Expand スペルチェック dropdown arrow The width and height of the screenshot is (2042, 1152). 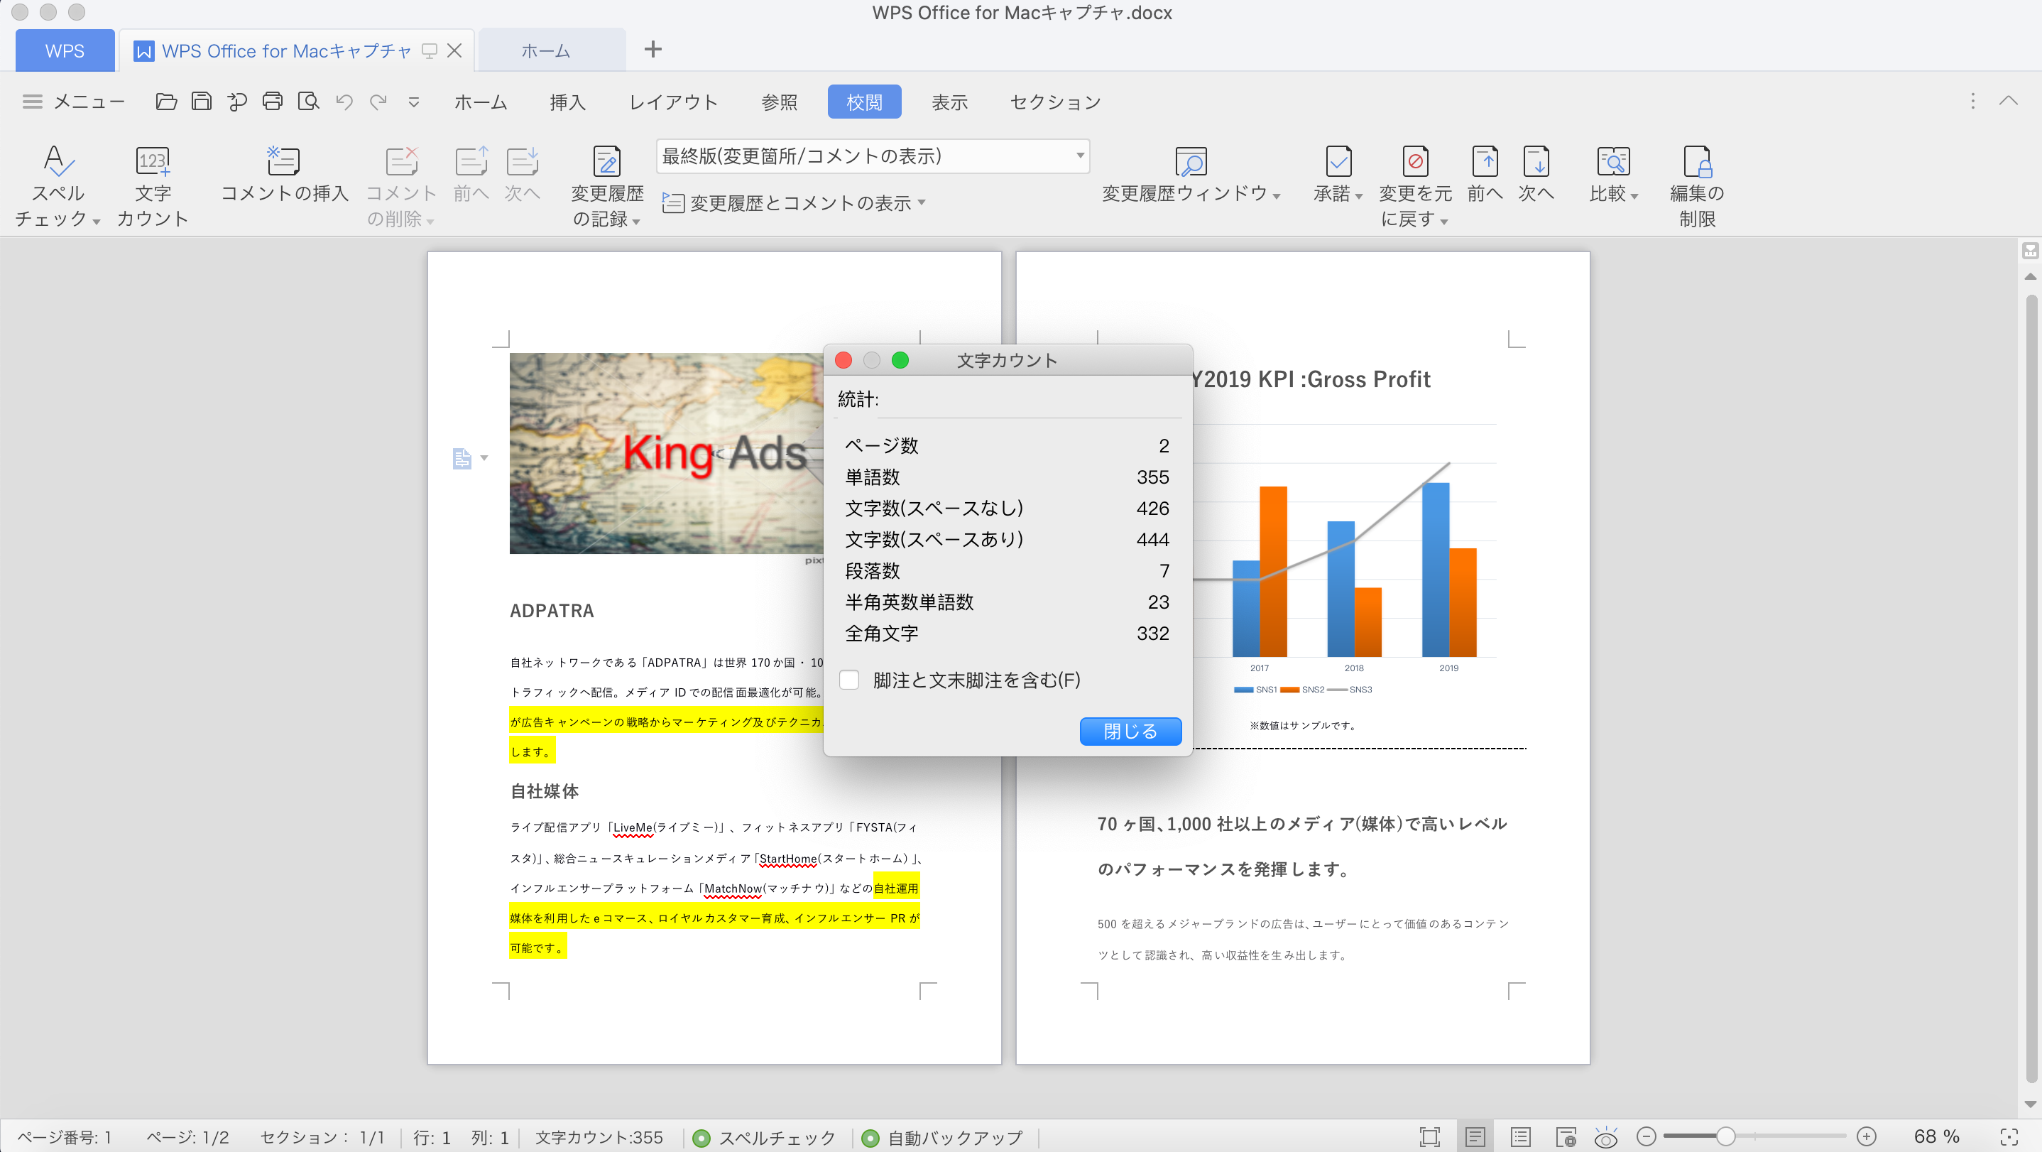tap(96, 221)
